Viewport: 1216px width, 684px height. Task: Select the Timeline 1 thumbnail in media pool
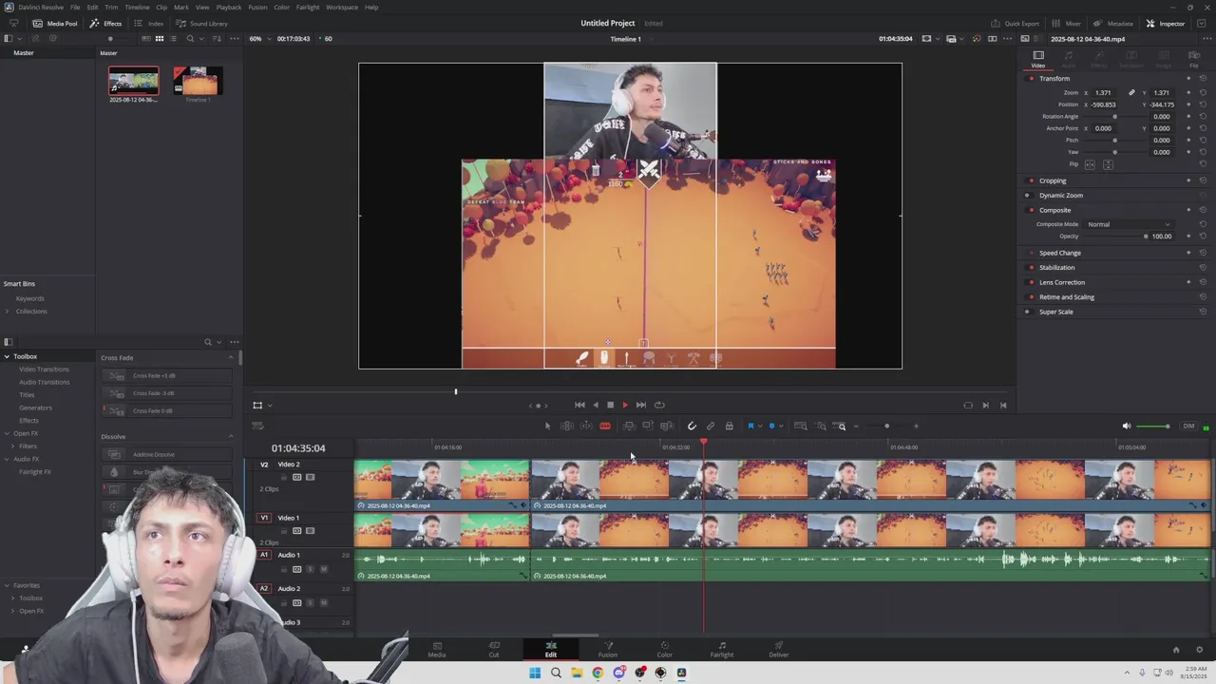click(198, 83)
